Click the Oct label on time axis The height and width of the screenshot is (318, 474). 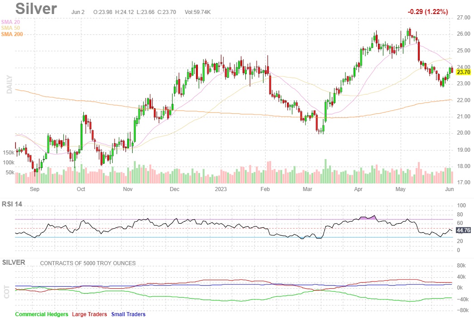click(x=81, y=189)
